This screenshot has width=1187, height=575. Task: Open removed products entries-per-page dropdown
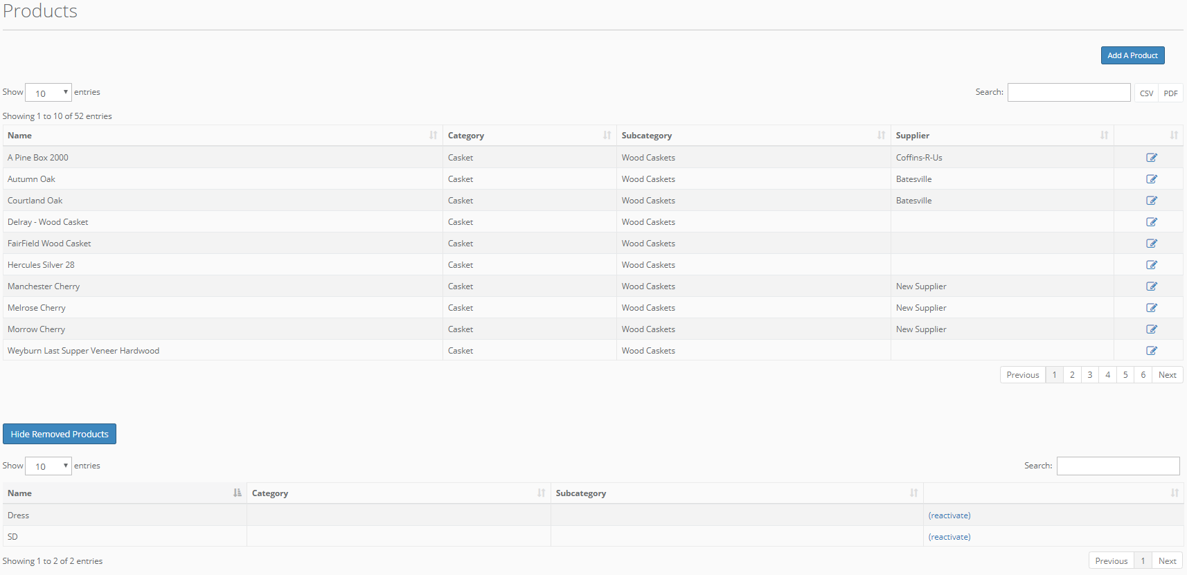click(48, 466)
